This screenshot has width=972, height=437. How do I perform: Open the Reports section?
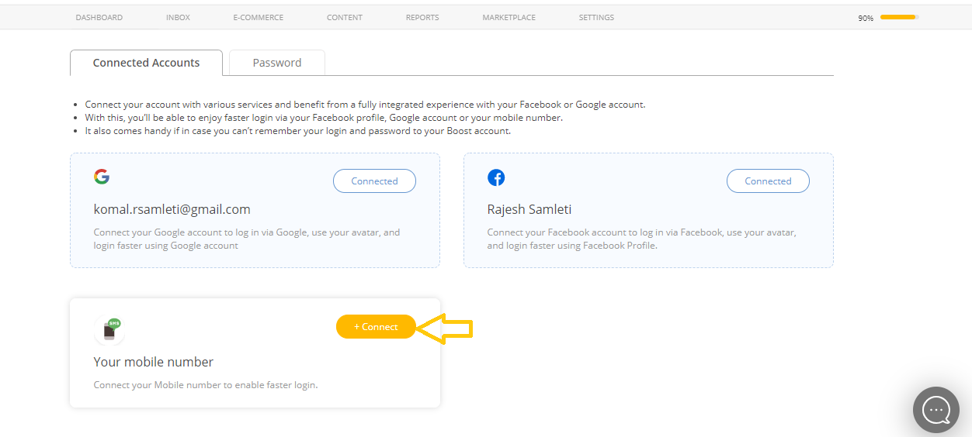point(422,17)
